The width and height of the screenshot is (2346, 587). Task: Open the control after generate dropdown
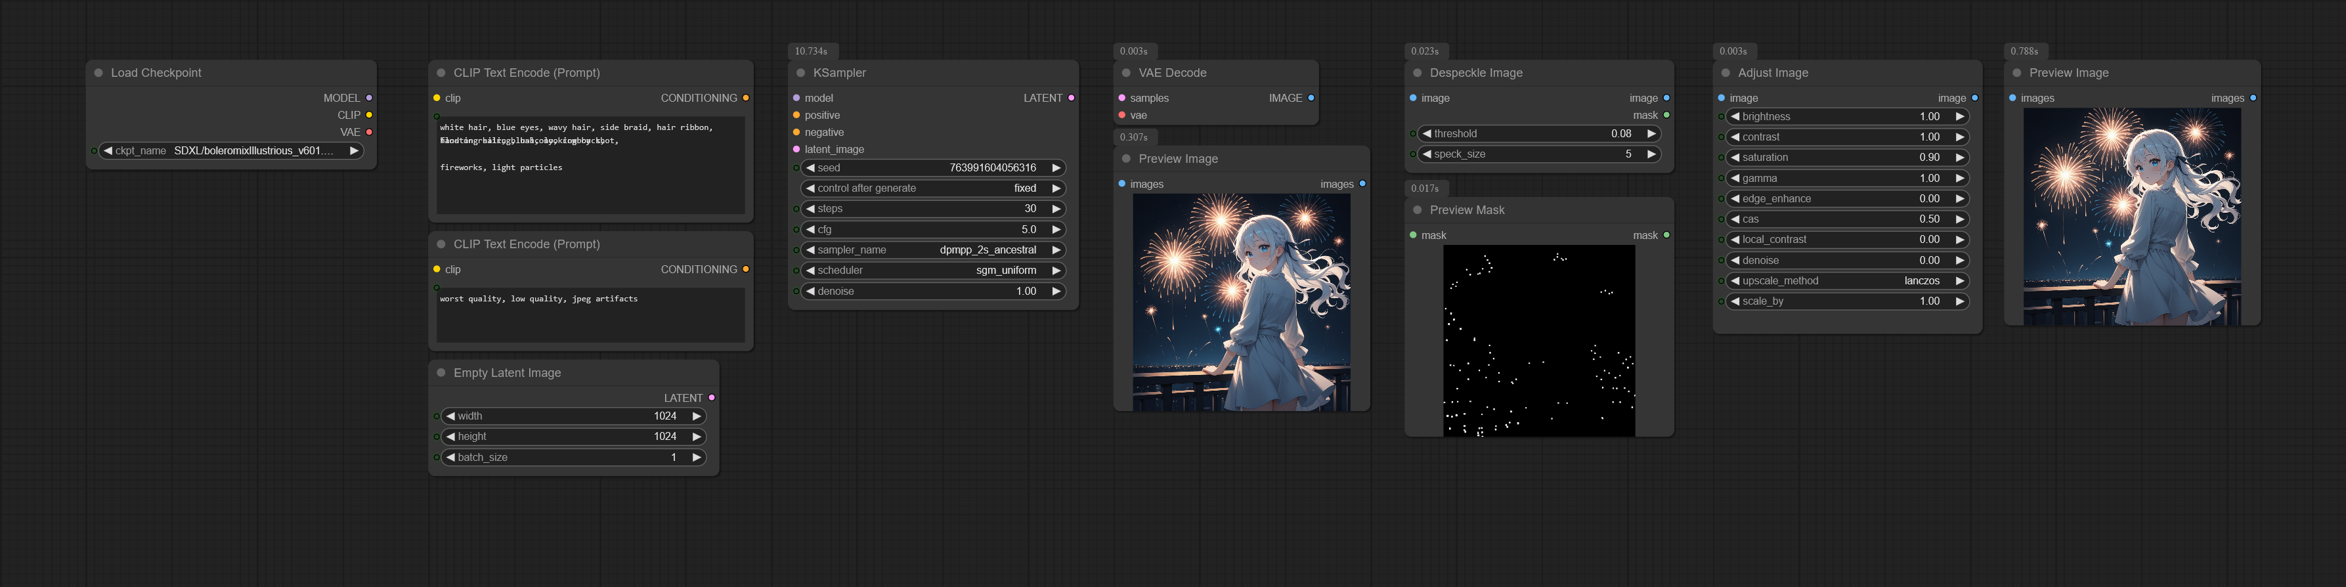coord(934,188)
